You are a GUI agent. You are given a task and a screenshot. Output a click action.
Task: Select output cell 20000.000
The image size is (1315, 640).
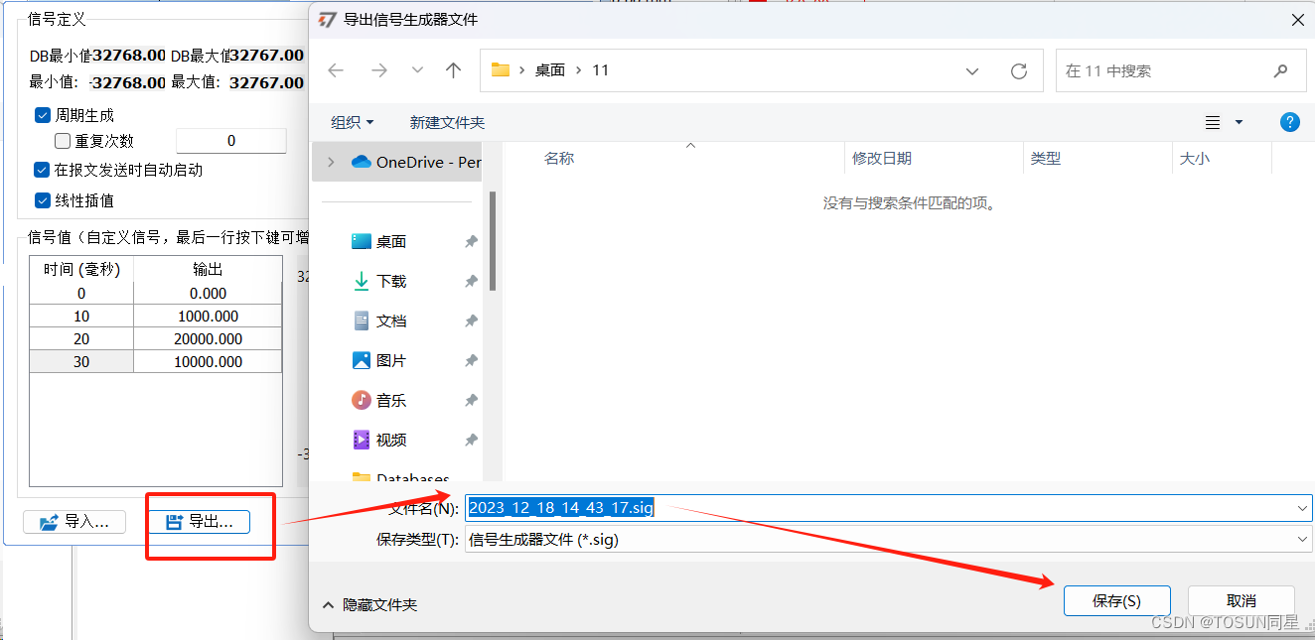click(209, 338)
